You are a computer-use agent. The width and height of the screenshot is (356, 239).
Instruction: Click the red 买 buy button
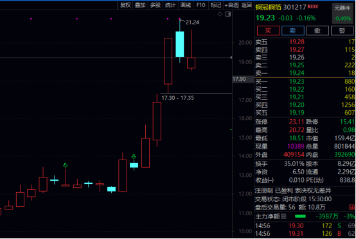[268, 31]
